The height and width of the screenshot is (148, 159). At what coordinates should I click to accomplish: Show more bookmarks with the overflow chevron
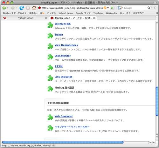[x=157, y=13]
